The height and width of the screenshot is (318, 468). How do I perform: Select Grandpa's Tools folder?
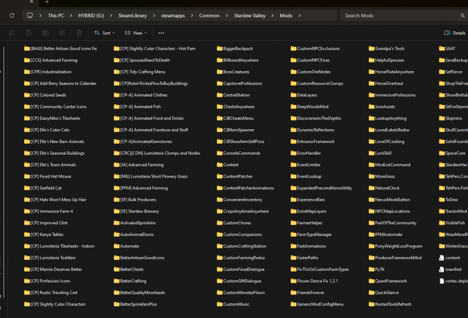tap(387, 48)
